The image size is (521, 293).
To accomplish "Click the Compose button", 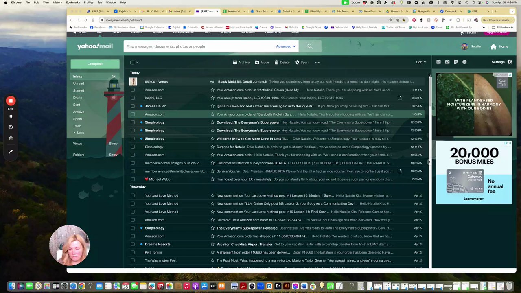I will (x=95, y=64).
